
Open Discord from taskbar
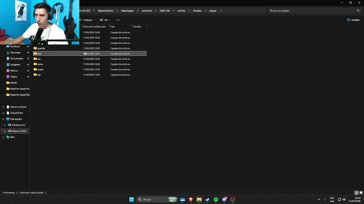click(x=224, y=199)
